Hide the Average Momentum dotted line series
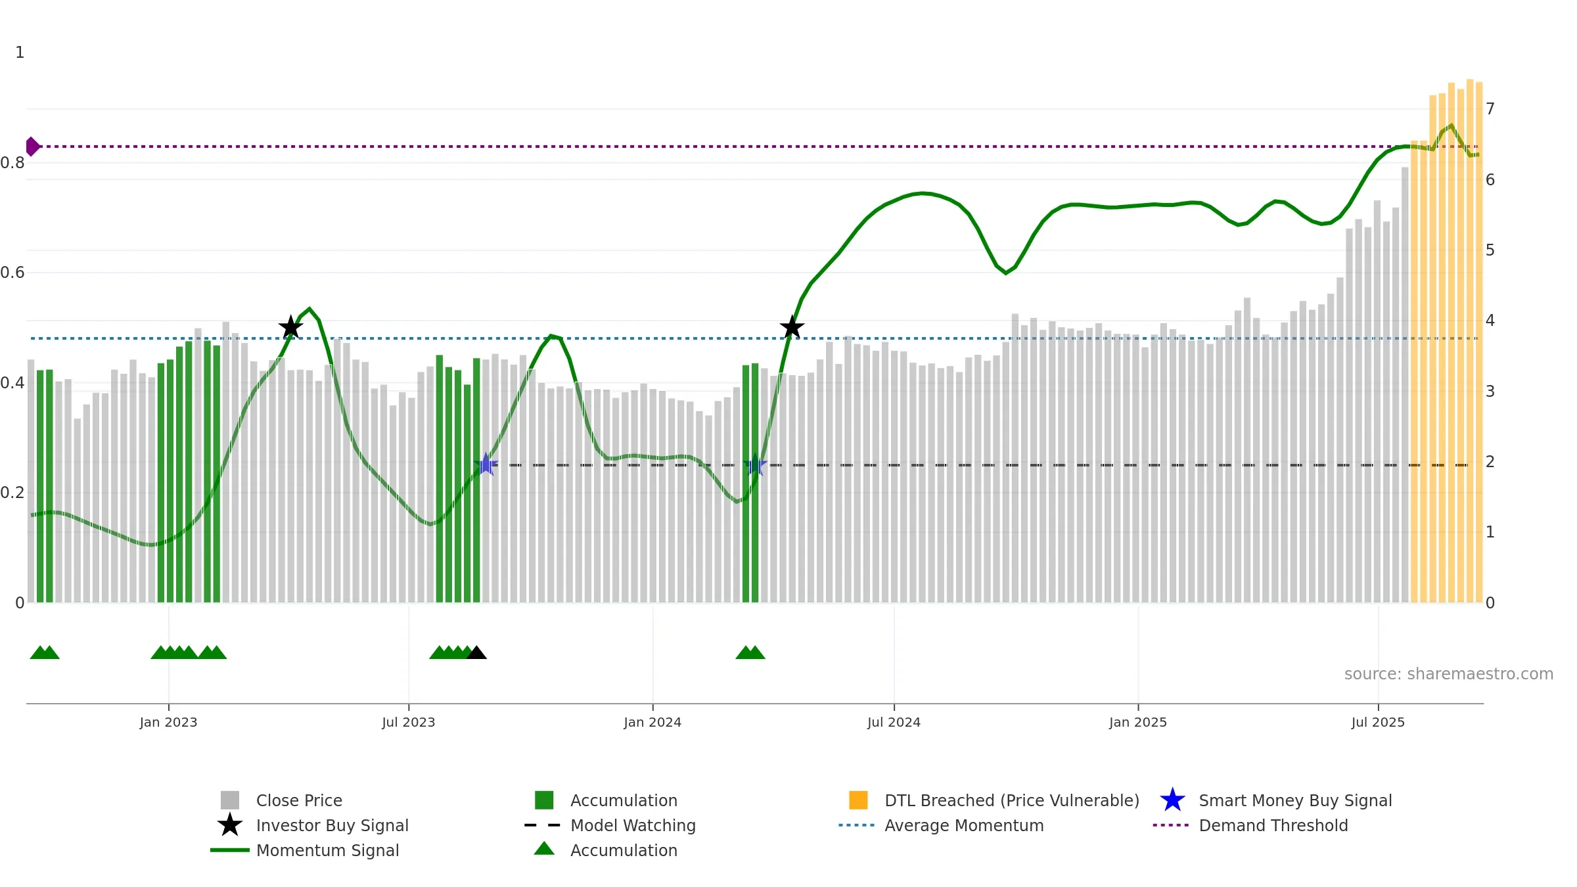1577x887 pixels. pos(963,825)
